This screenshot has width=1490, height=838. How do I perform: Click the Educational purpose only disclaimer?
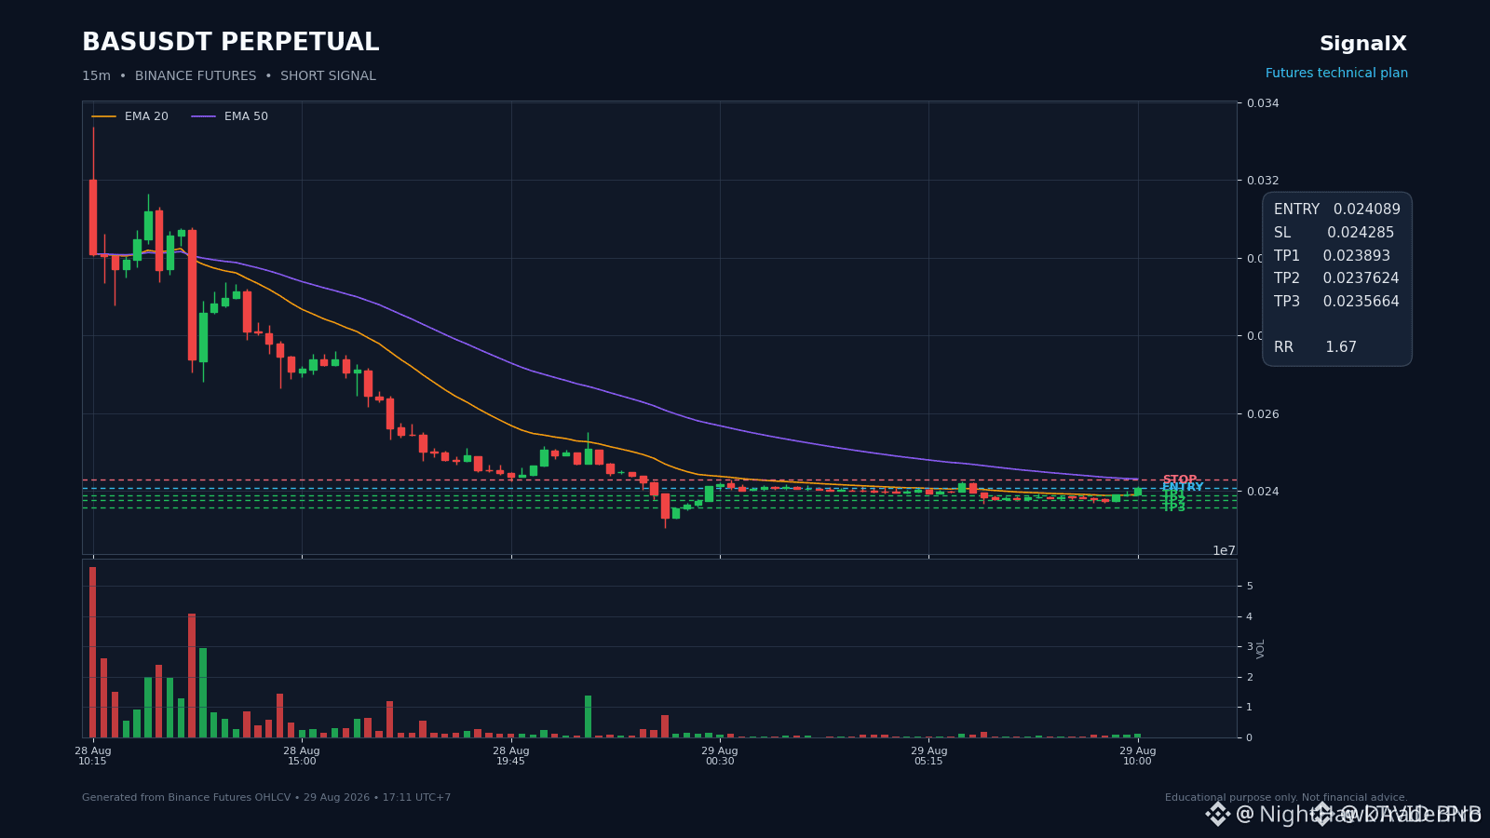(1286, 798)
